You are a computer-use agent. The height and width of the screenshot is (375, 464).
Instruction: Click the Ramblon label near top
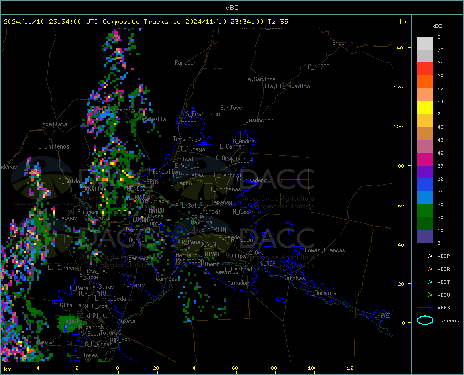click(186, 63)
